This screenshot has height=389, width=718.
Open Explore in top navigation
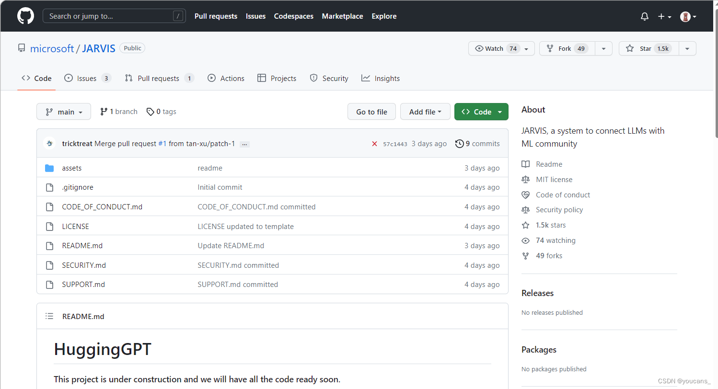click(384, 16)
